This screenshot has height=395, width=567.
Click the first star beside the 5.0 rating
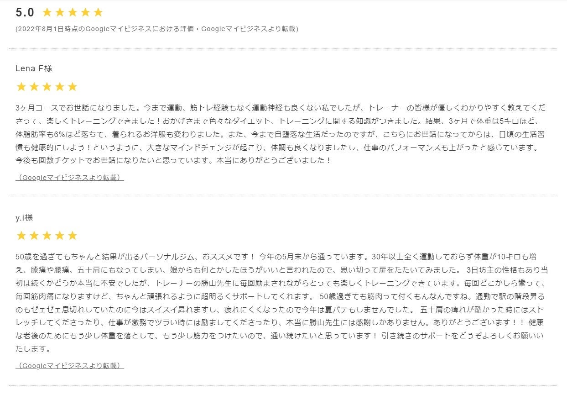pos(47,13)
